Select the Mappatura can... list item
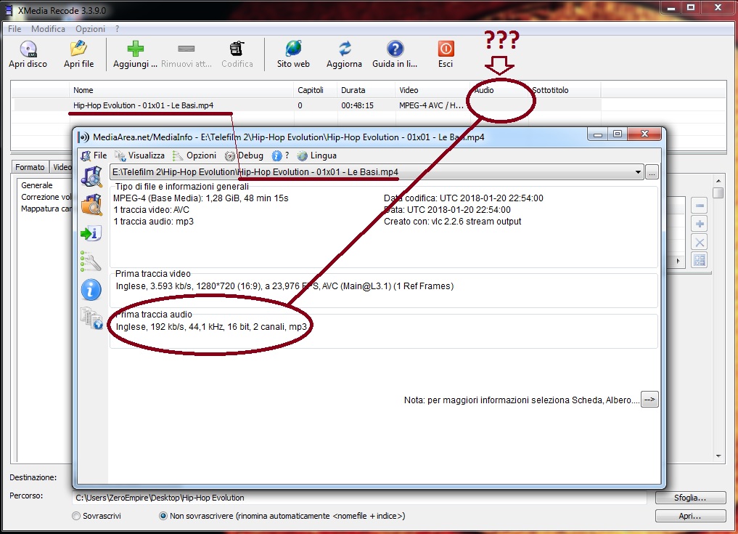The image size is (738, 534). coord(46,209)
